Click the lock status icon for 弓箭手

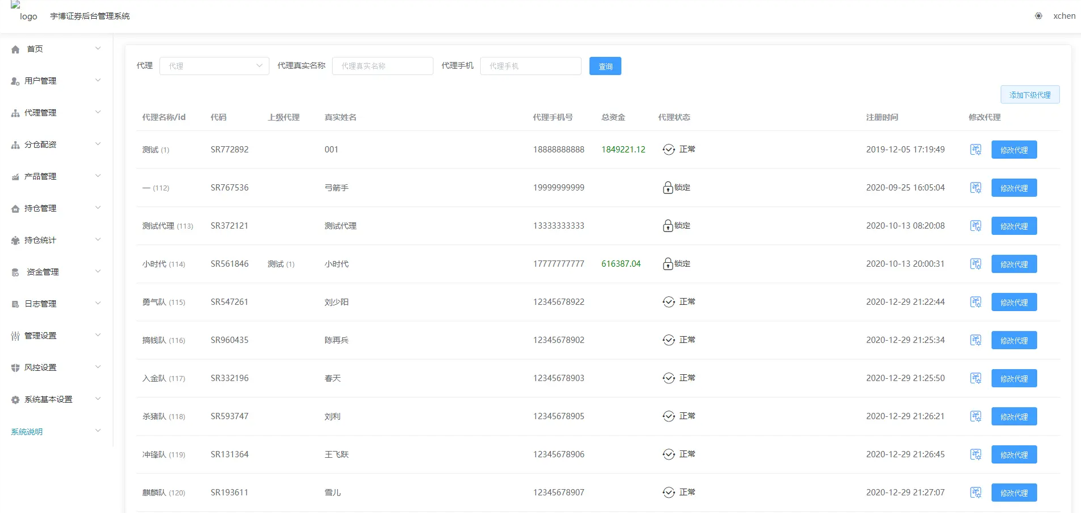[668, 188]
